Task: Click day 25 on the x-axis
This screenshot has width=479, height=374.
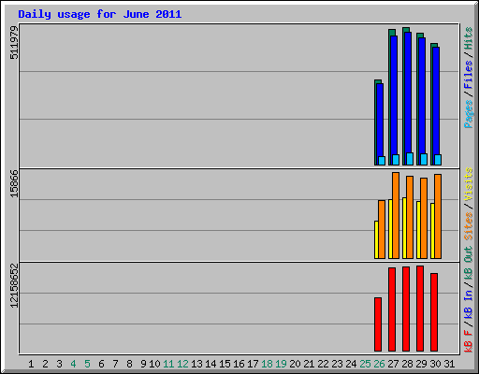Action: point(365,364)
